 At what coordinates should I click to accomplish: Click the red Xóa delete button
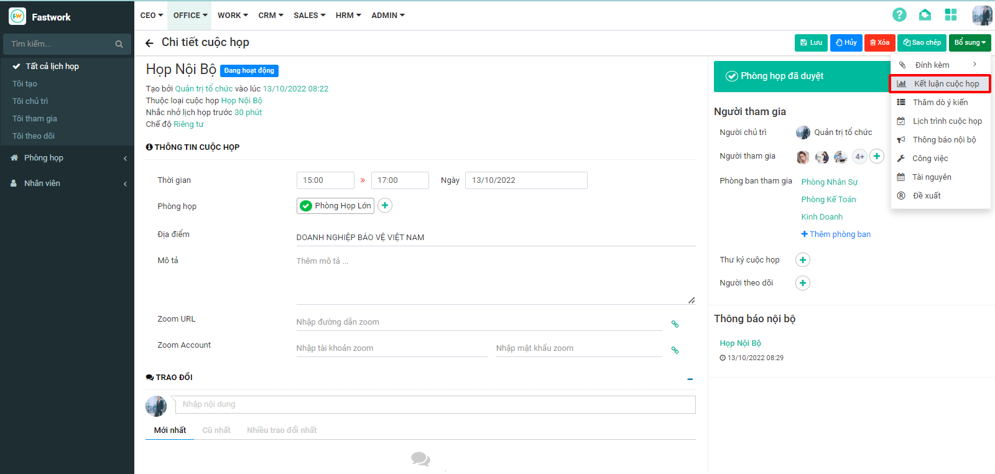[x=879, y=43]
